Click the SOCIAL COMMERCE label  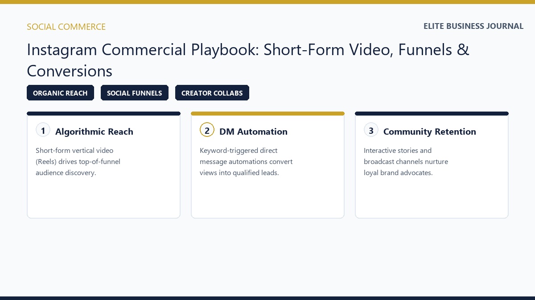tap(66, 27)
